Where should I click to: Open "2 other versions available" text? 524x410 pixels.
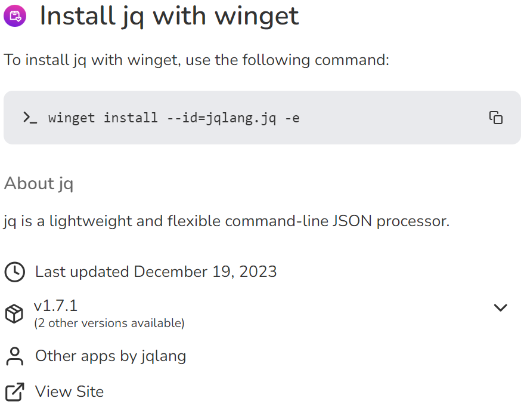point(109,323)
